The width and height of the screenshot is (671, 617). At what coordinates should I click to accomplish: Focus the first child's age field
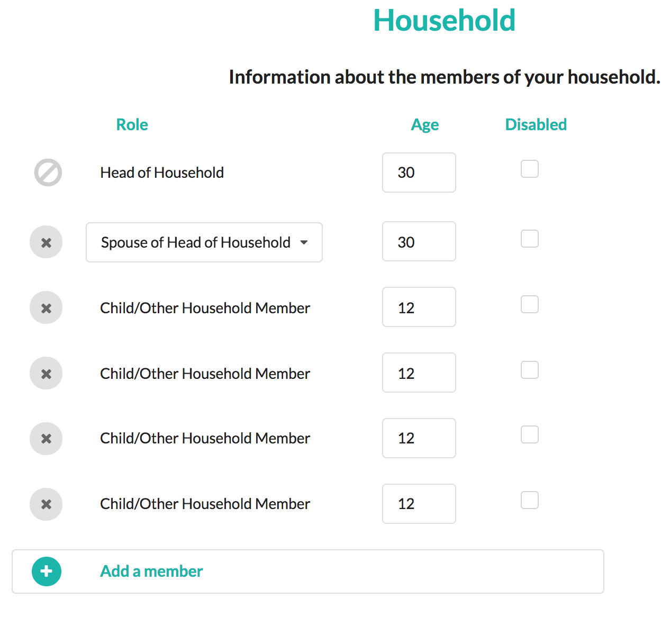click(419, 307)
